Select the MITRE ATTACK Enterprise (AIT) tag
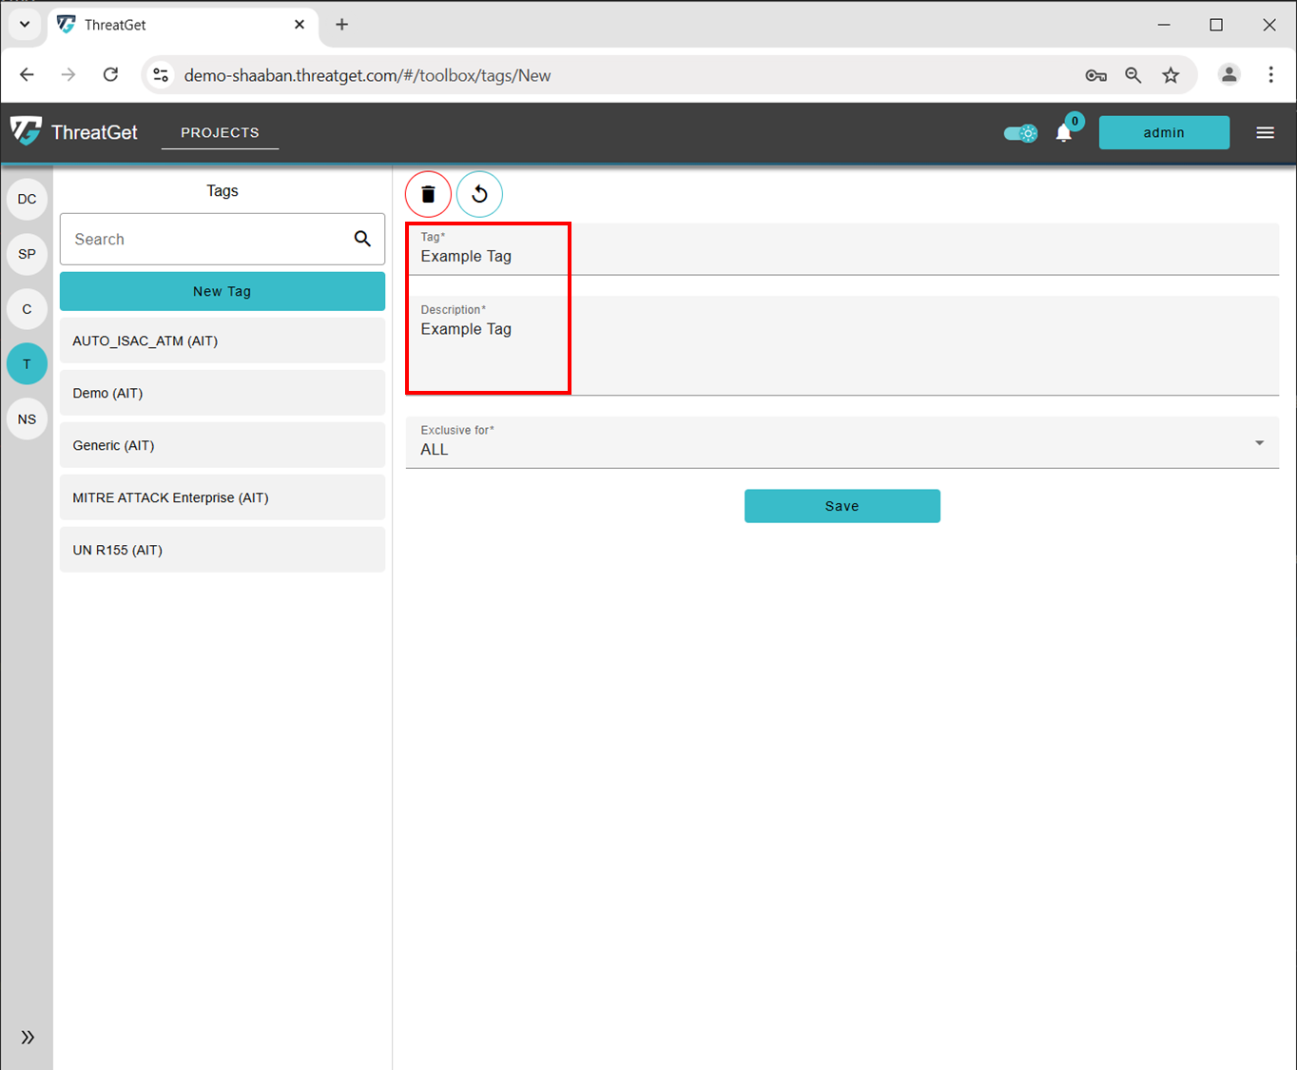This screenshot has height=1070, width=1297. tap(222, 497)
